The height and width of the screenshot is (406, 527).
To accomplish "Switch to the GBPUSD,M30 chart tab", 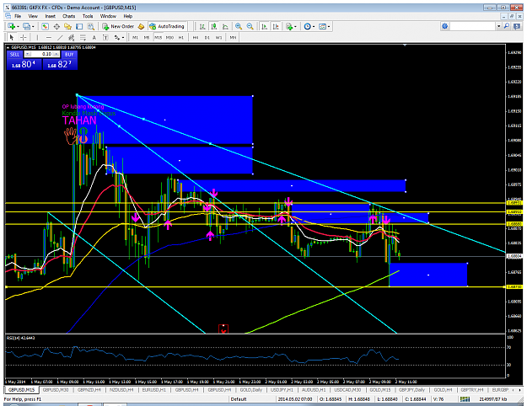I will click(56, 390).
